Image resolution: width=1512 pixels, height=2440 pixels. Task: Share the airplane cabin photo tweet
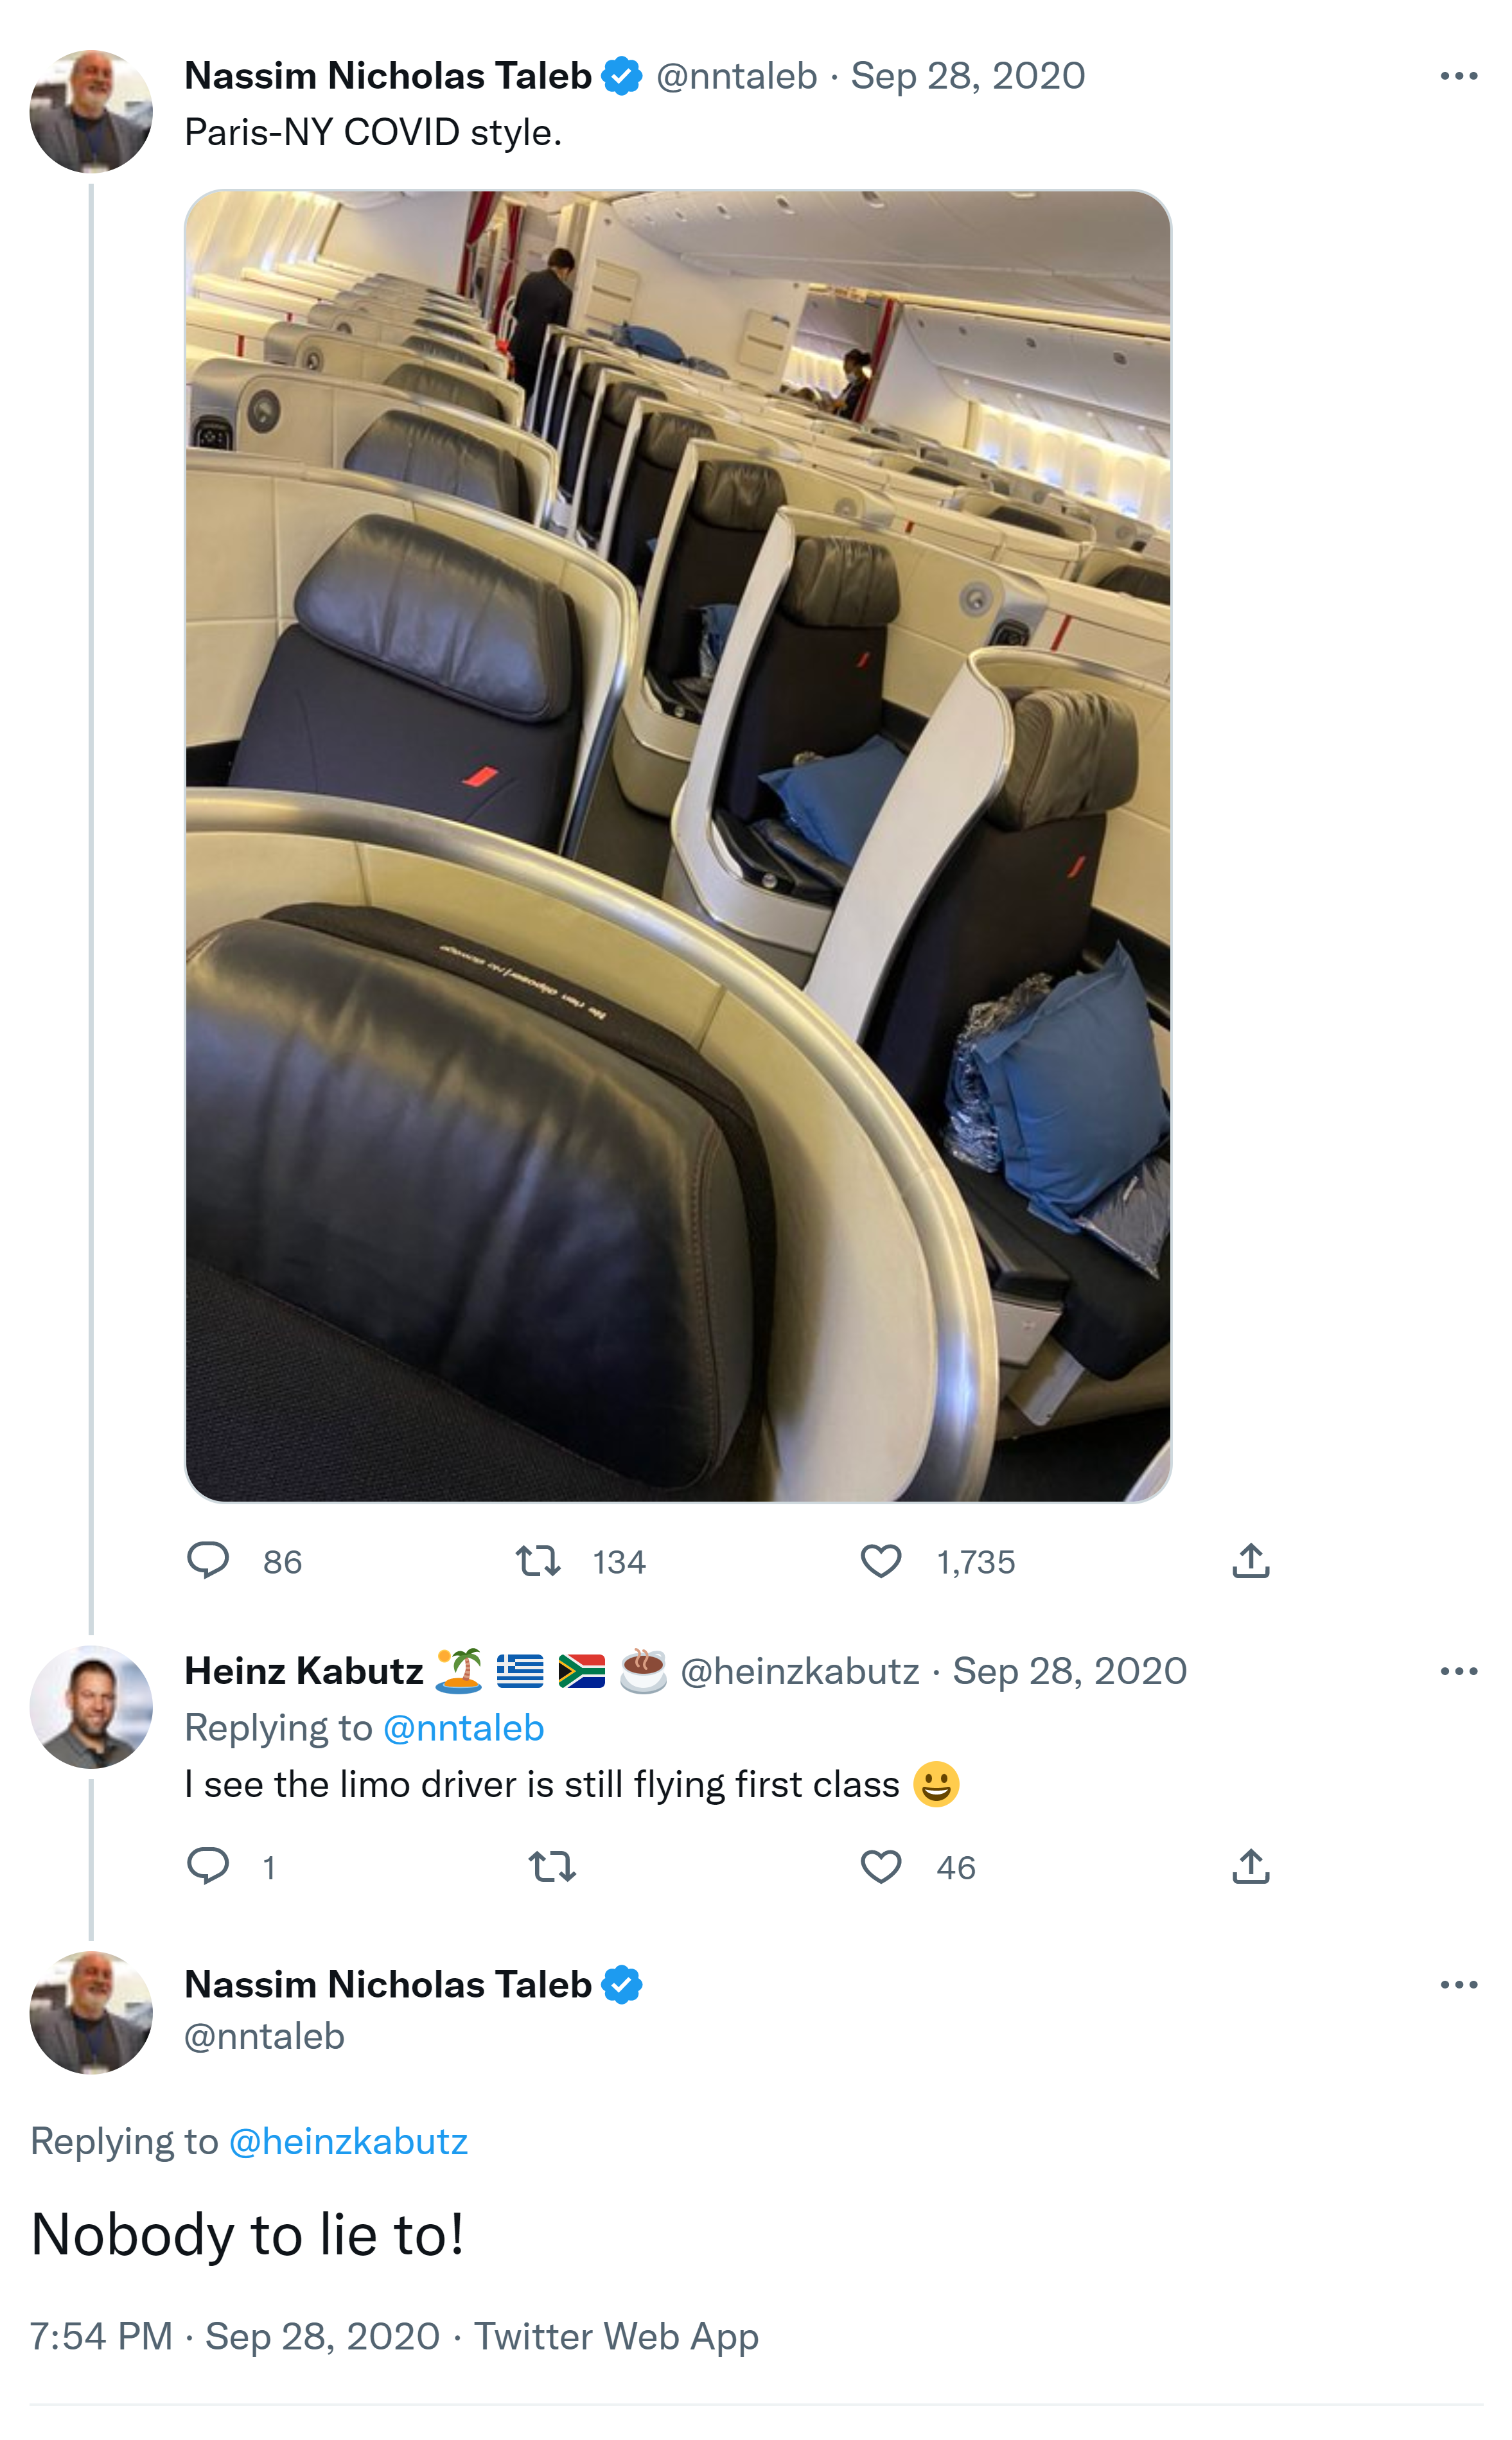point(1250,1560)
